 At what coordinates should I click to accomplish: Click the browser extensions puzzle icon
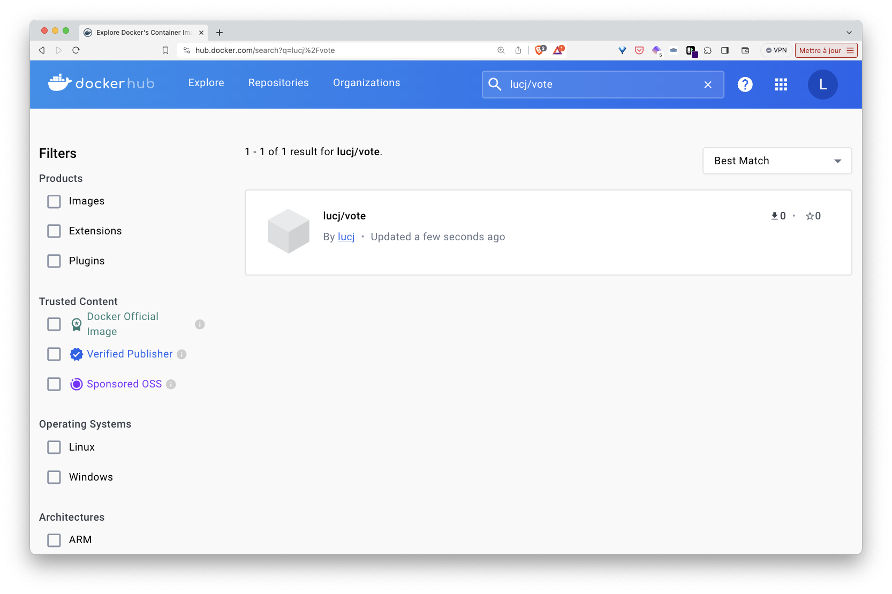708,50
